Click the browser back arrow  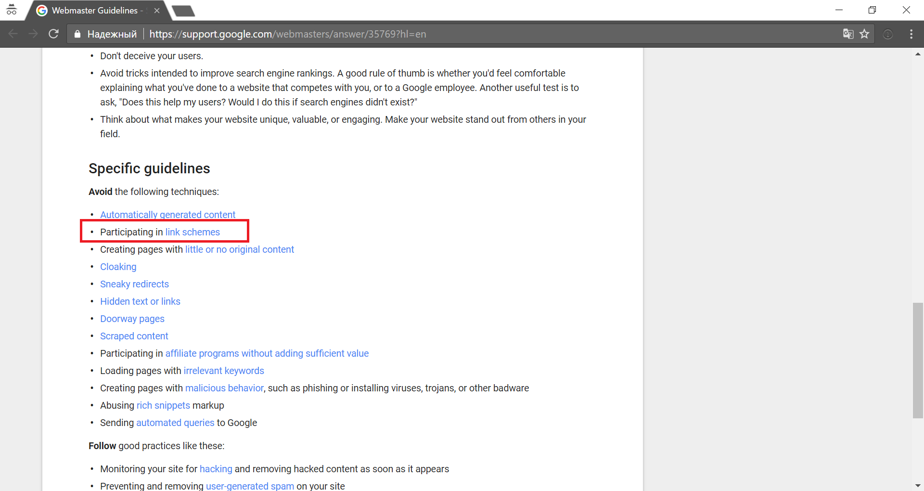pyautogui.click(x=13, y=34)
